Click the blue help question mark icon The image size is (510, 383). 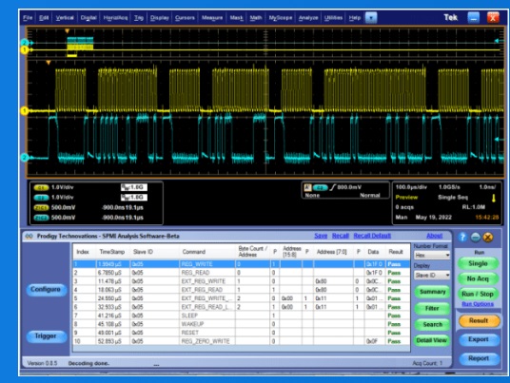click(462, 238)
